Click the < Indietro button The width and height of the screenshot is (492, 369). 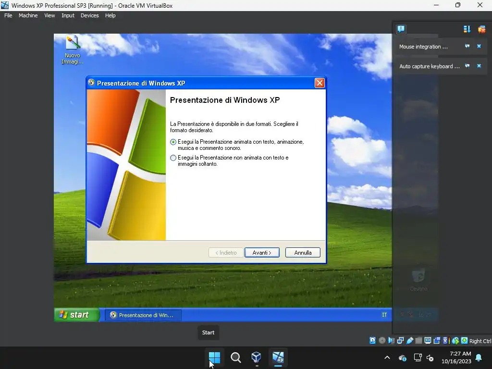coord(226,253)
